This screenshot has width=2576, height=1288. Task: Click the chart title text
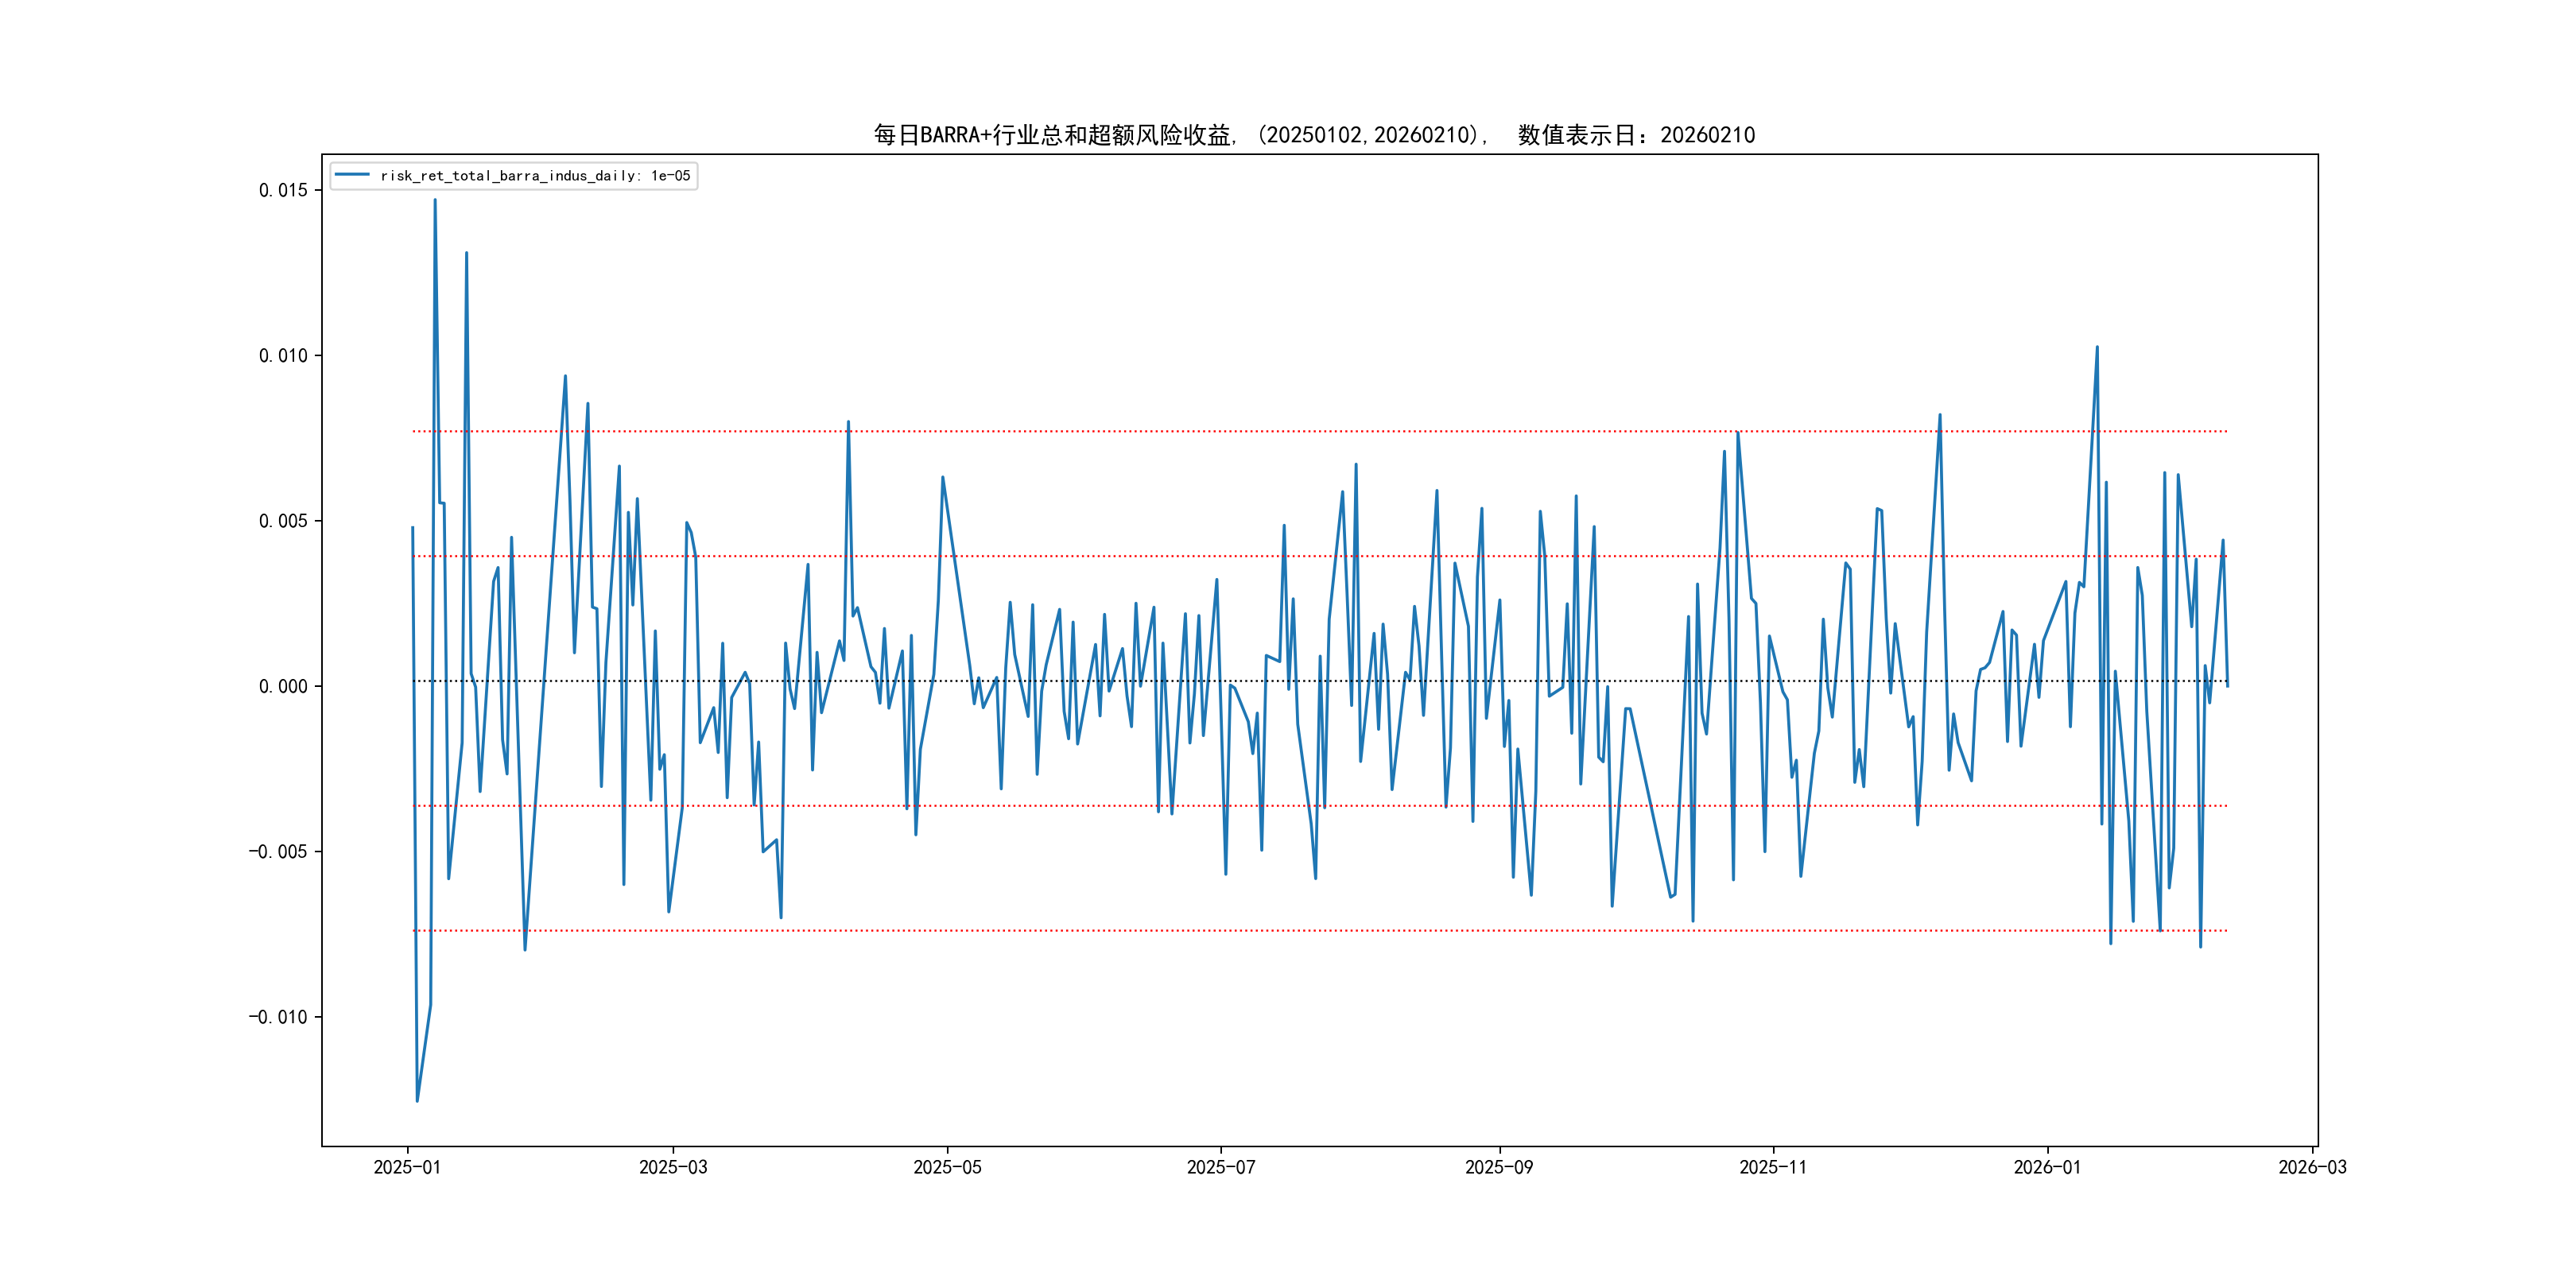coord(1314,135)
